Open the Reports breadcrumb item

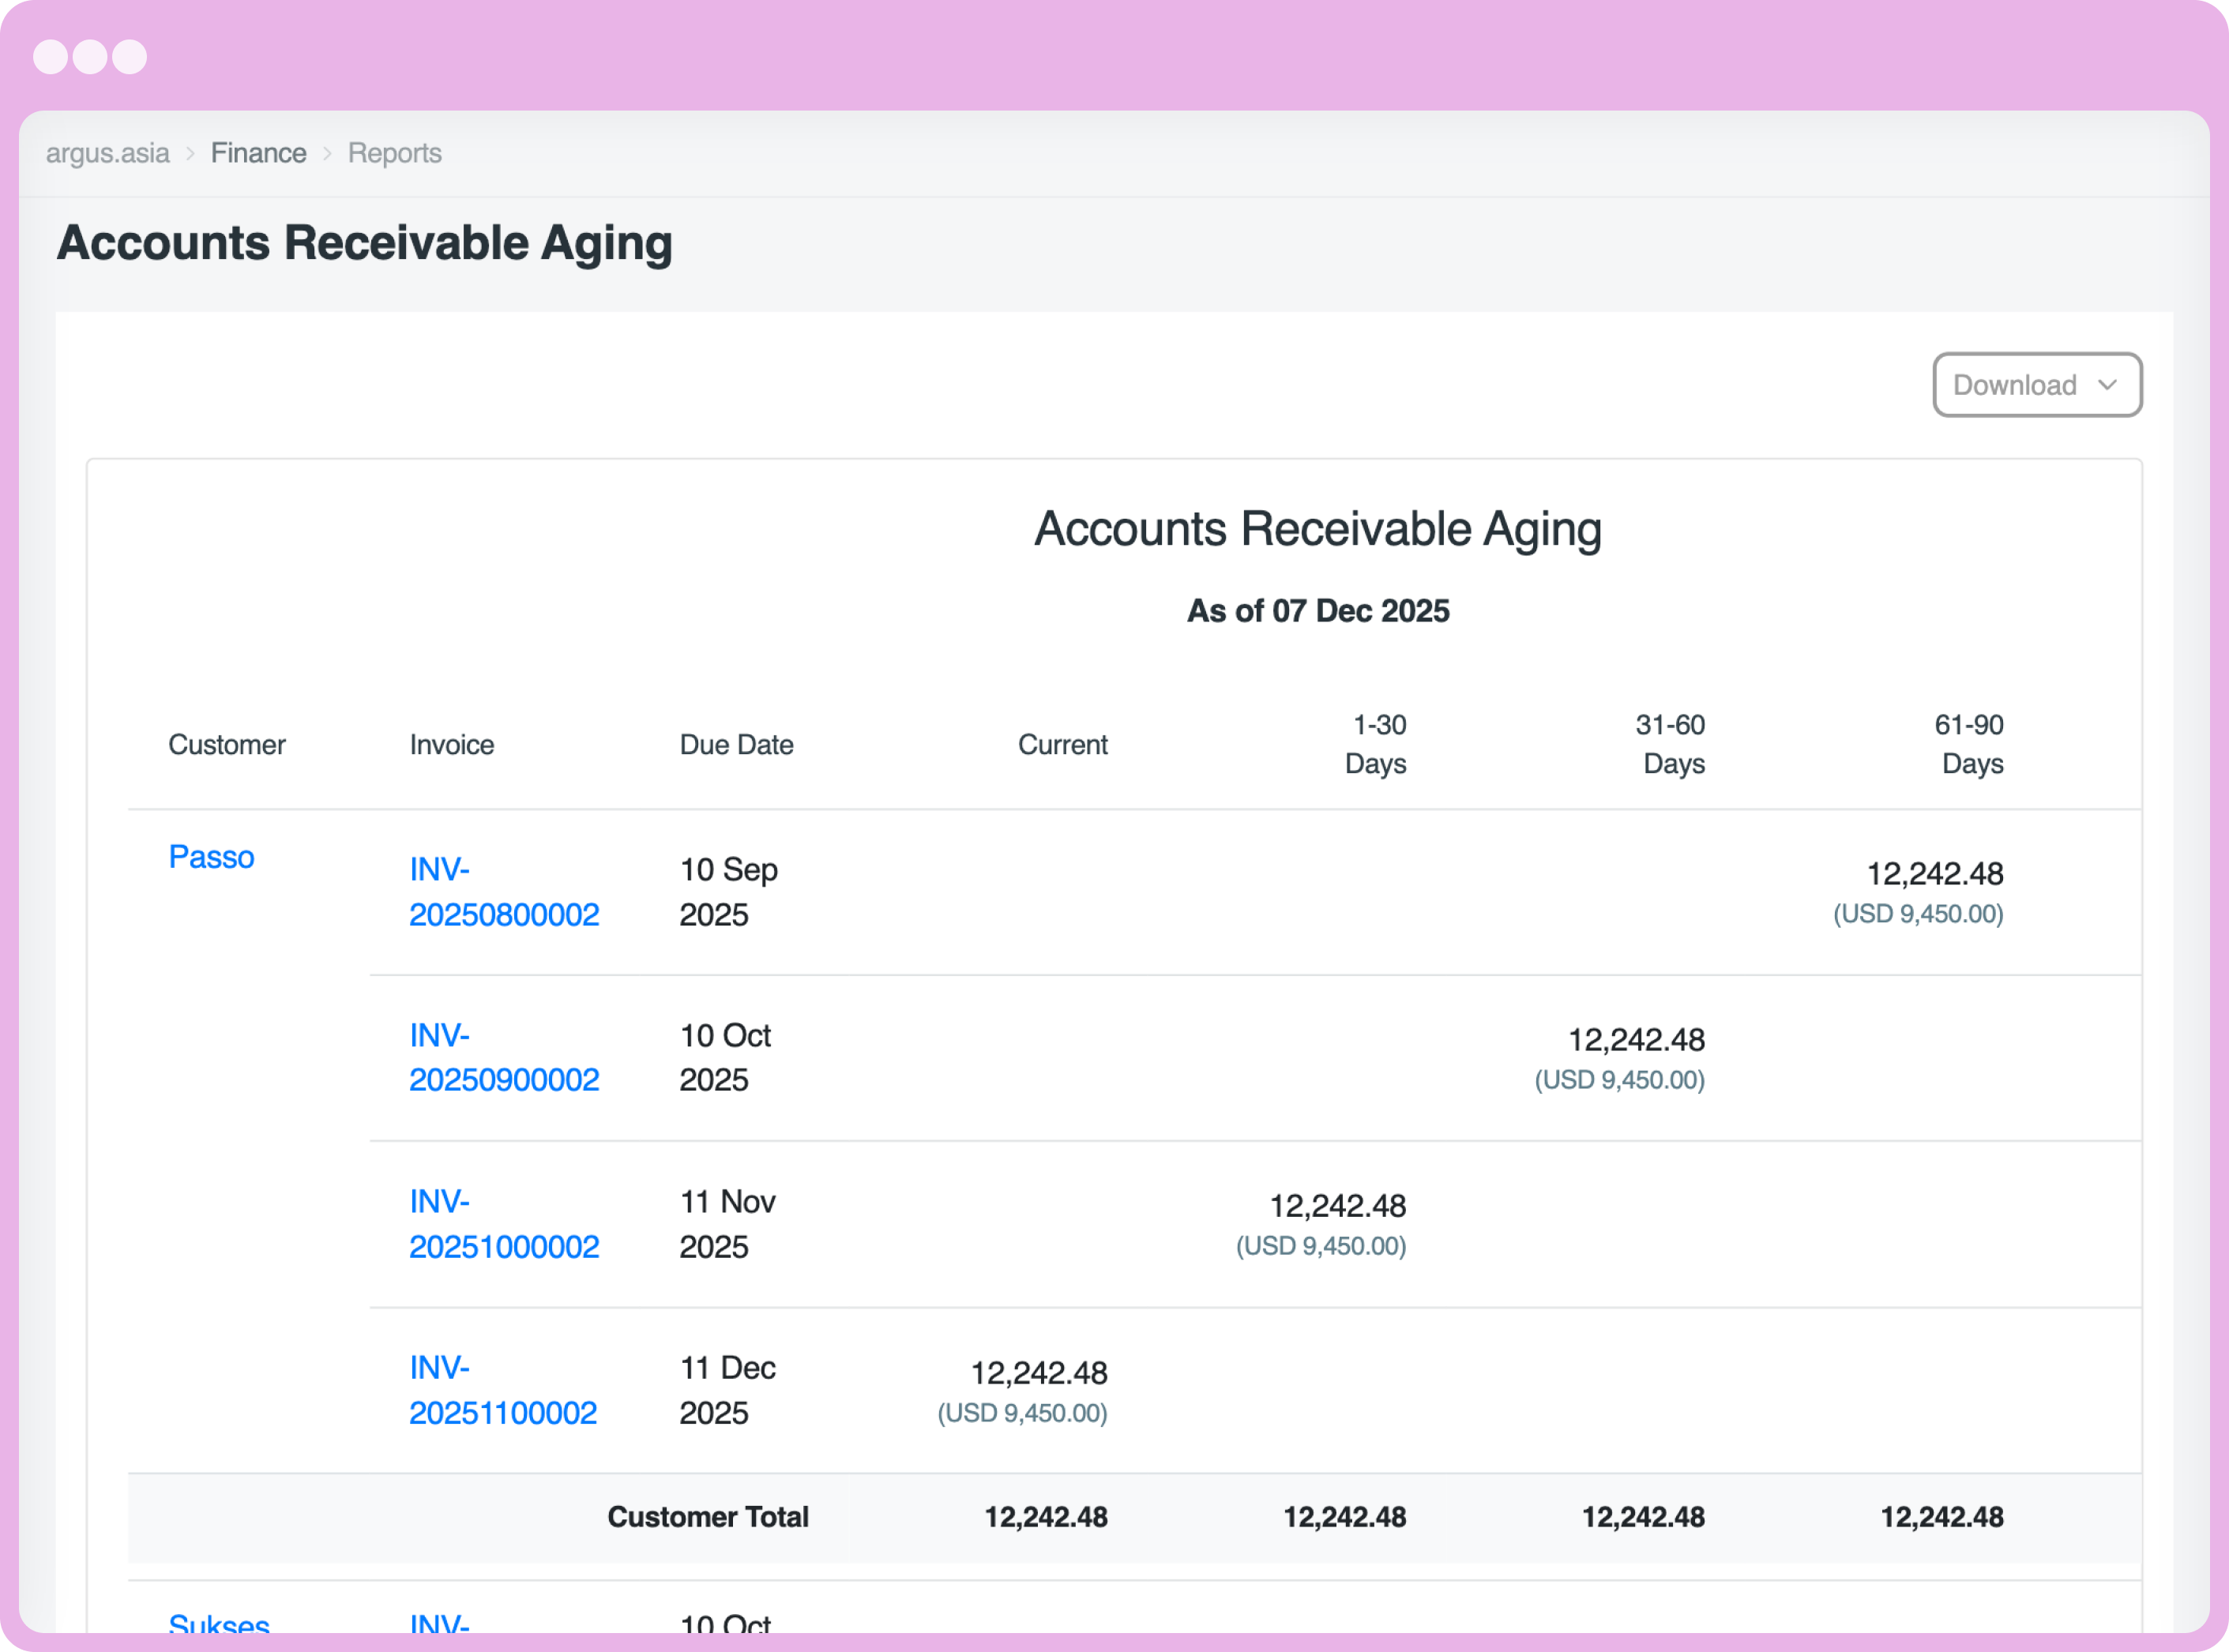tap(394, 153)
